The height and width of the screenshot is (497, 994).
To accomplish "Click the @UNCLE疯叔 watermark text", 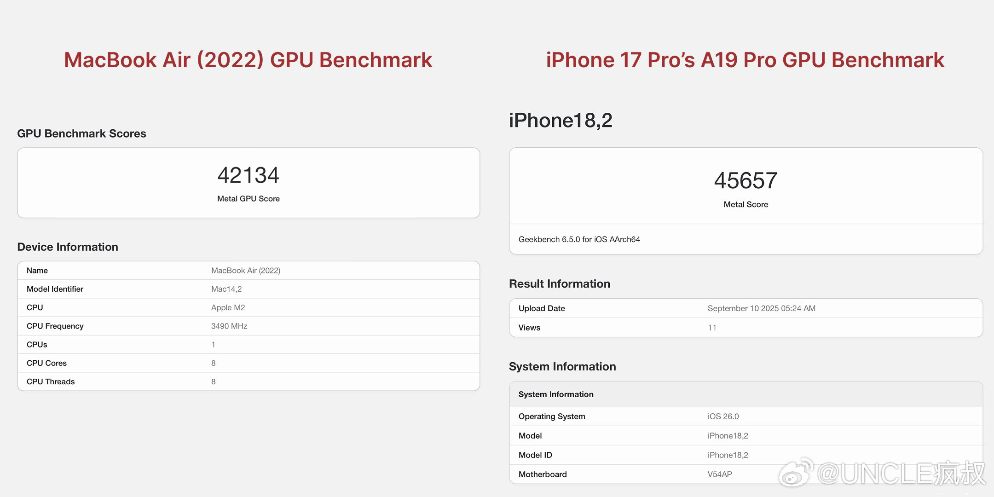I will [x=901, y=474].
